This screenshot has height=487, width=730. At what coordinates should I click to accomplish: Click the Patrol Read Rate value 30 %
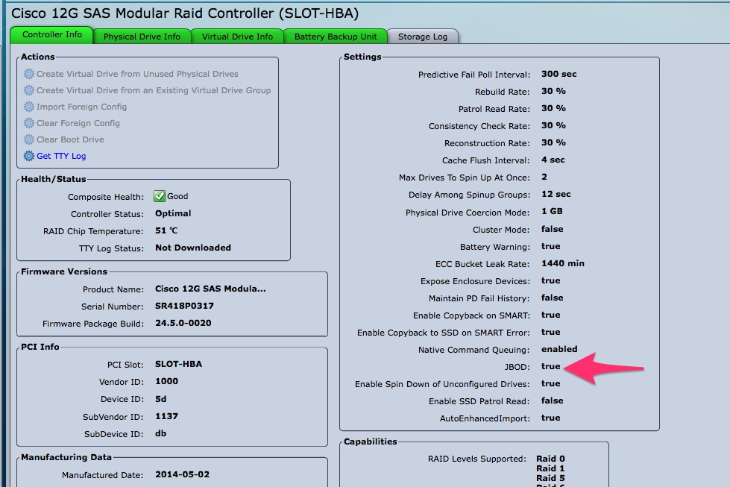click(553, 108)
